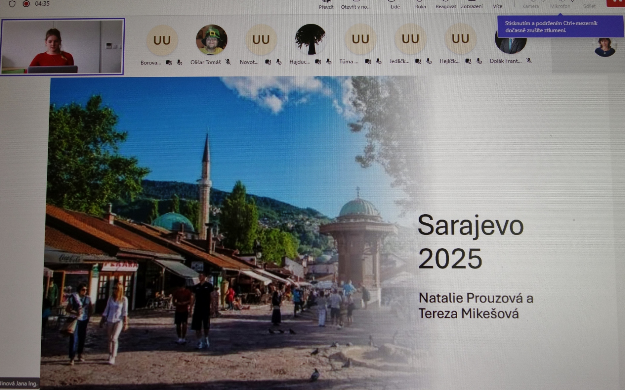Click muted microphone icon next to Olišar Tomáš
Screen dimensions: 625x390
(x=228, y=62)
